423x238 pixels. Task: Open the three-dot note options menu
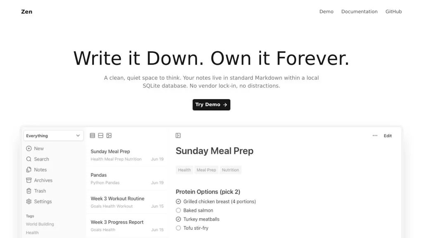pyautogui.click(x=375, y=136)
